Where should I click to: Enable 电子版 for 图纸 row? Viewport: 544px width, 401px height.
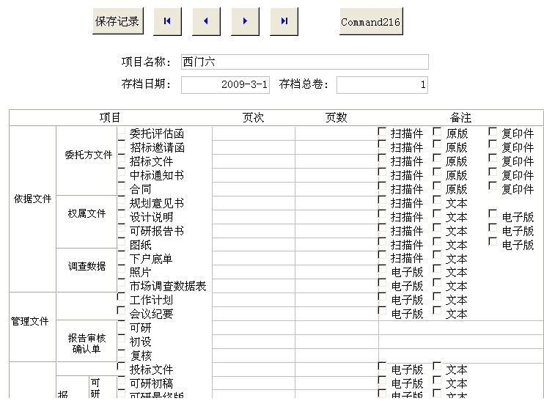[493, 241]
